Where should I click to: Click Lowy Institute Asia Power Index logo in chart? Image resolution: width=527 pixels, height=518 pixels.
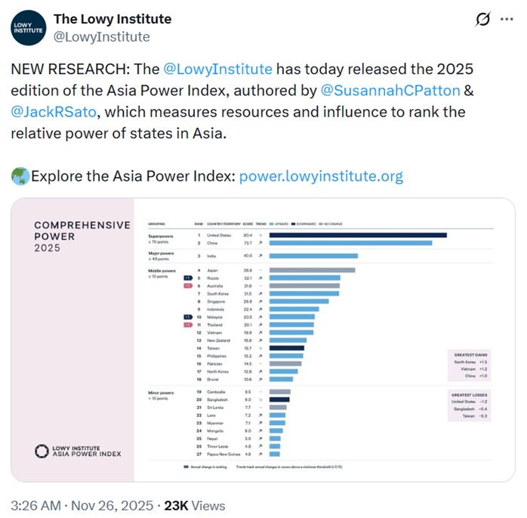click(x=79, y=451)
